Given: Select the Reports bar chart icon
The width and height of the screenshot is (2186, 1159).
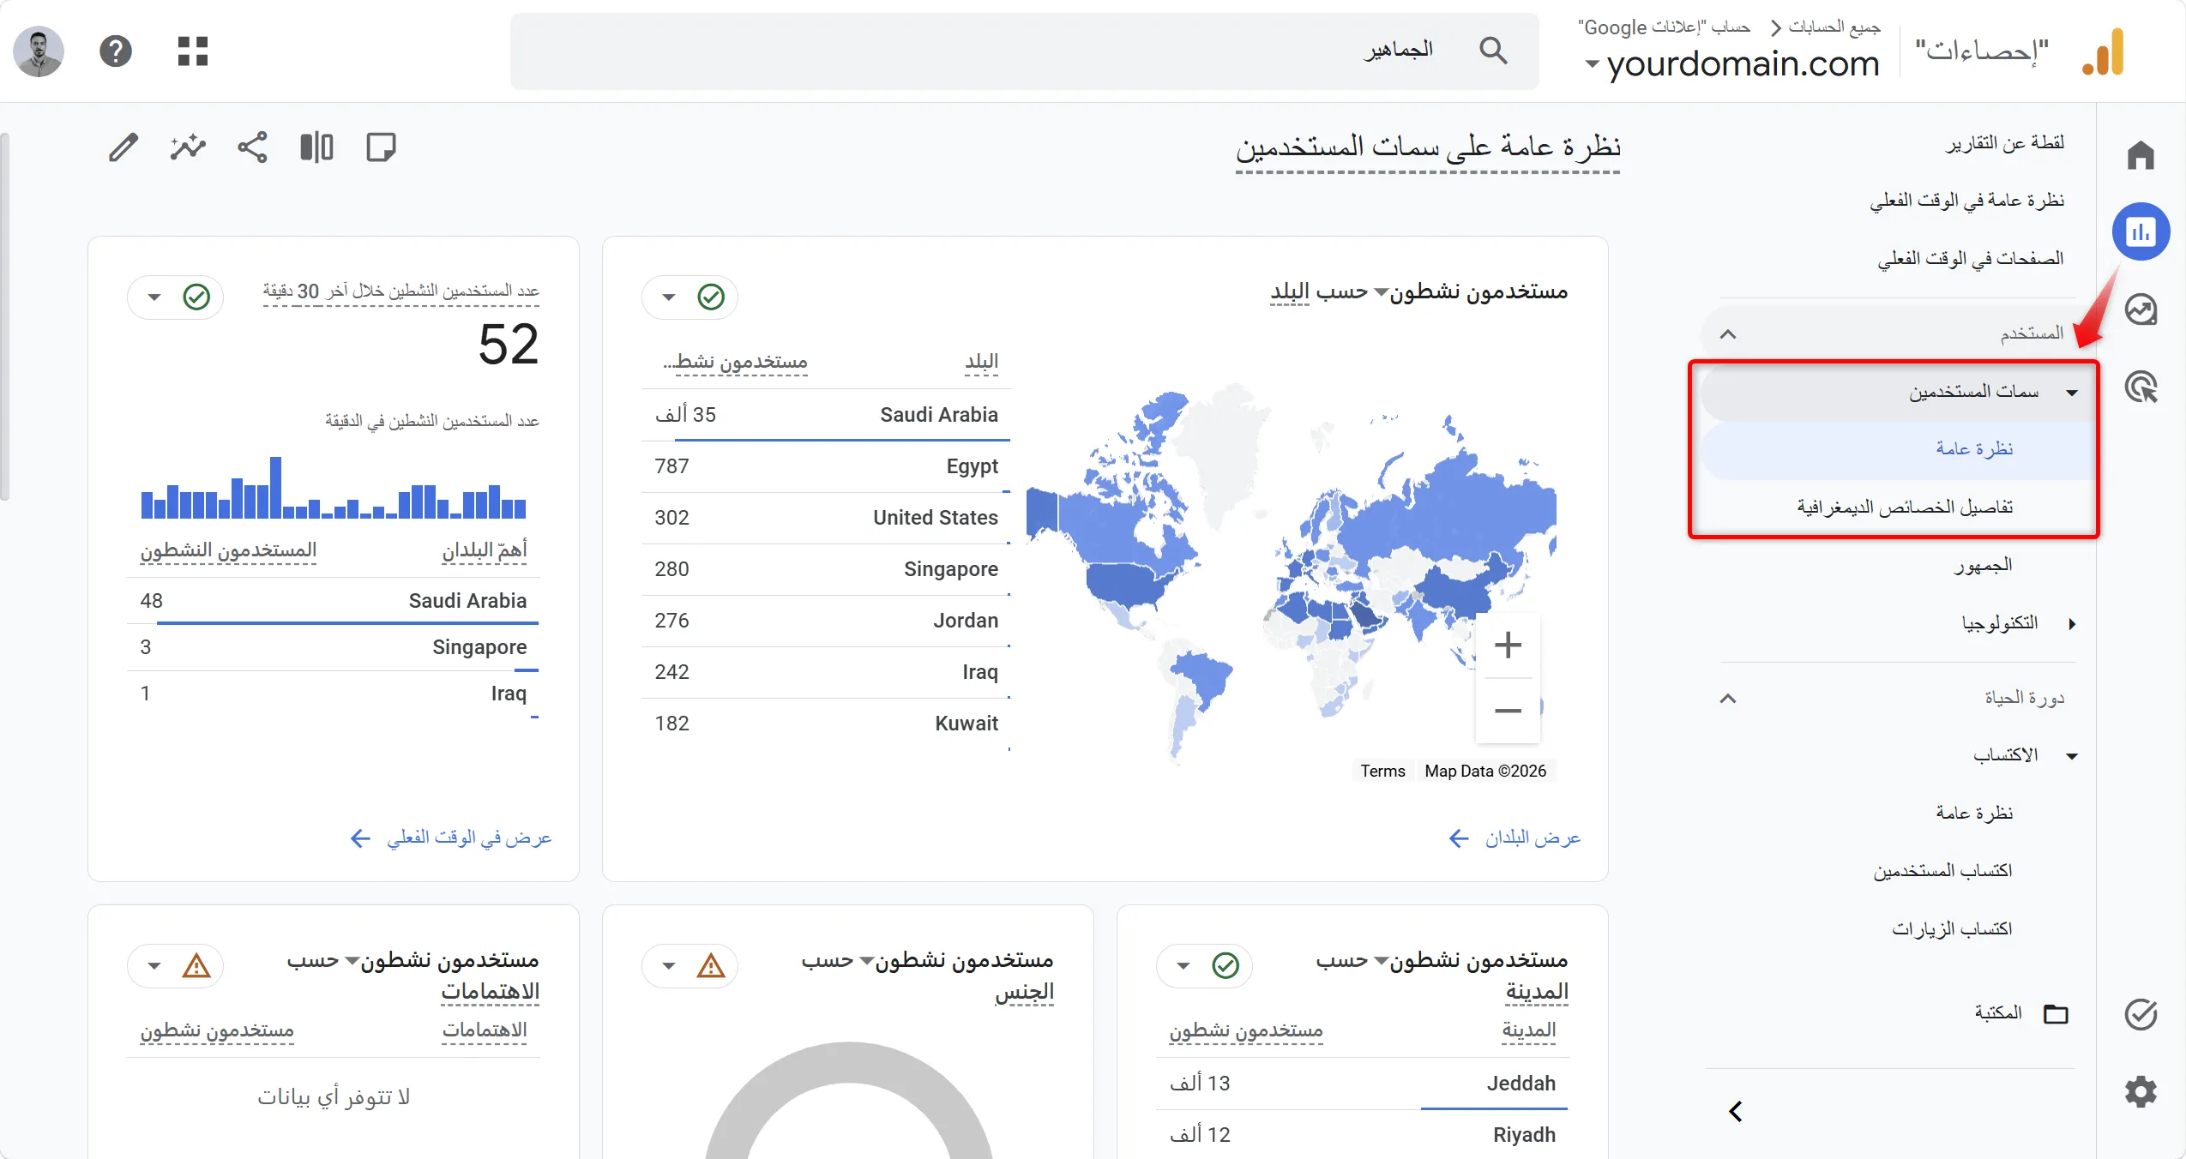Looking at the screenshot, I should click(x=2141, y=231).
